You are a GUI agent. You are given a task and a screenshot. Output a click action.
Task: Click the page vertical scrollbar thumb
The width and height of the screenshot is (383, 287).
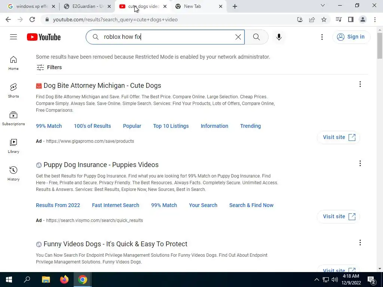point(380,46)
